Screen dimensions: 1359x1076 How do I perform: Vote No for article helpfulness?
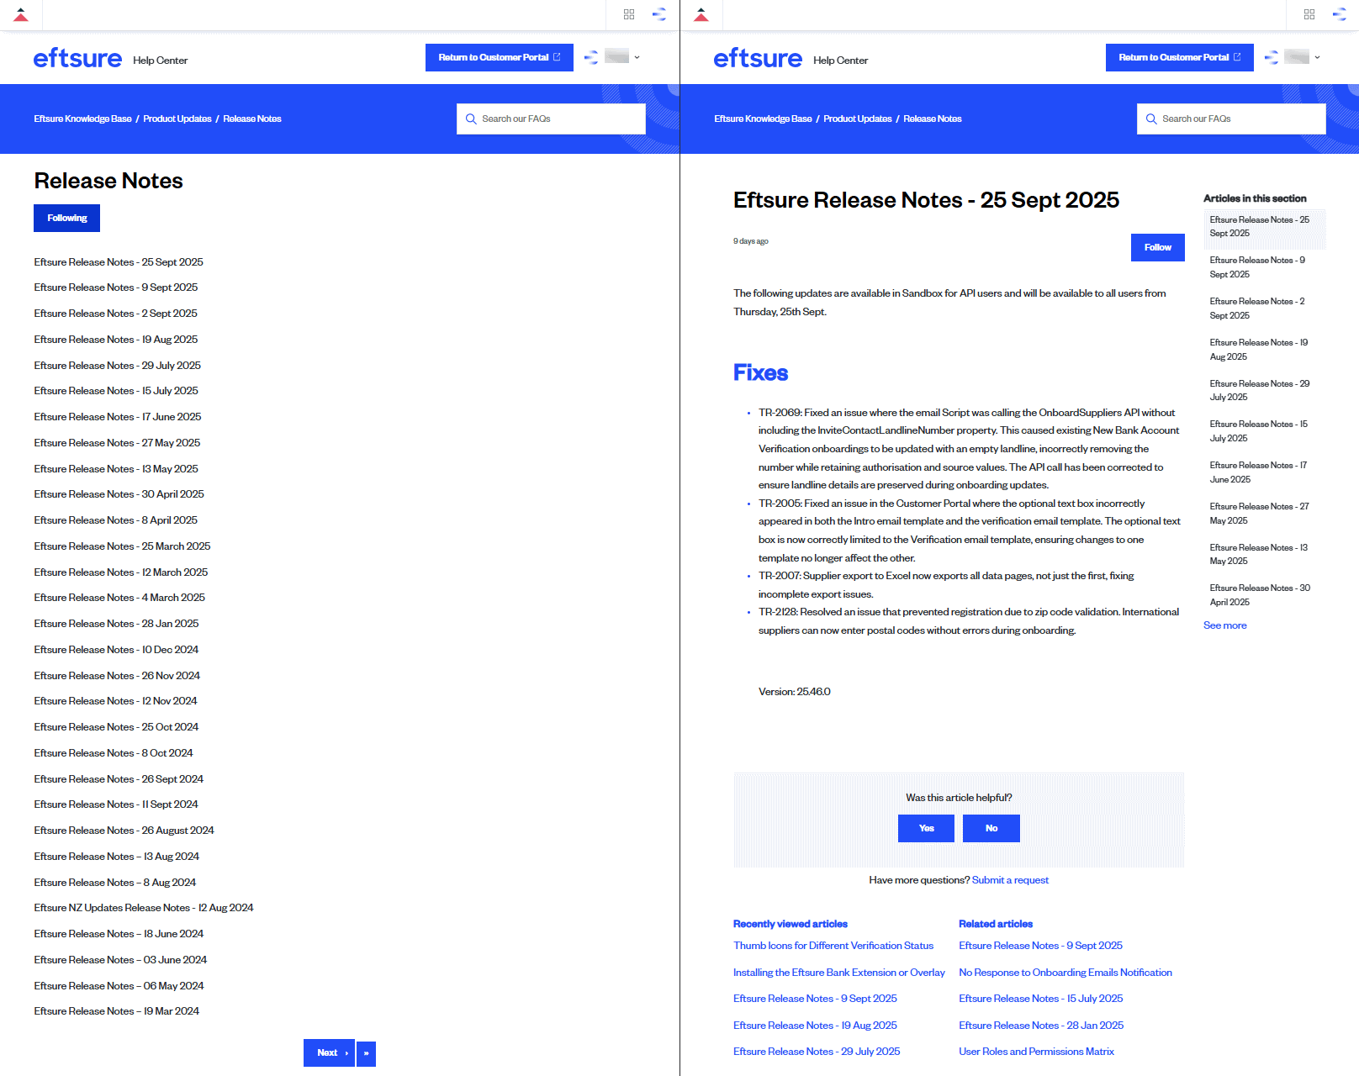(x=991, y=829)
